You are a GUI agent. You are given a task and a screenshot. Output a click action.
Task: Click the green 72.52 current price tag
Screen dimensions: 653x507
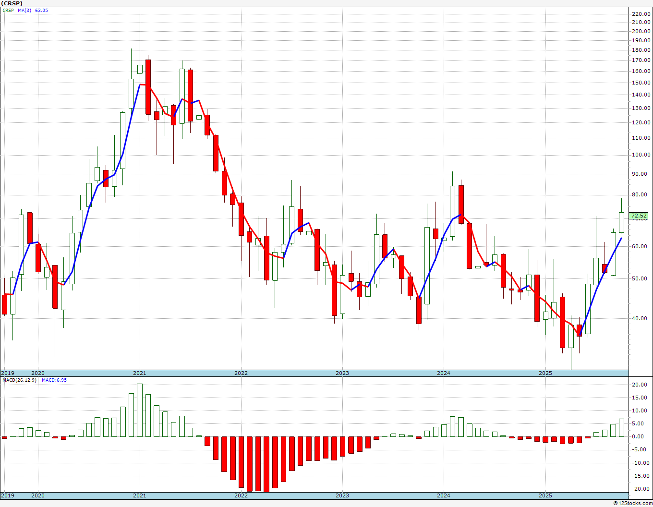(639, 216)
